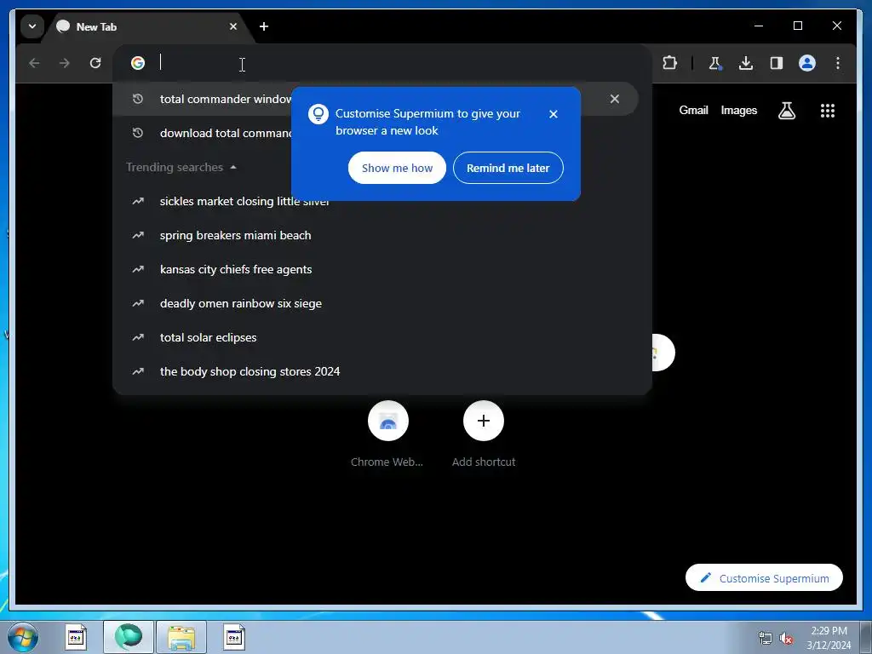Go forward using the forward arrow
The width and height of the screenshot is (872, 654).
pos(65,63)
